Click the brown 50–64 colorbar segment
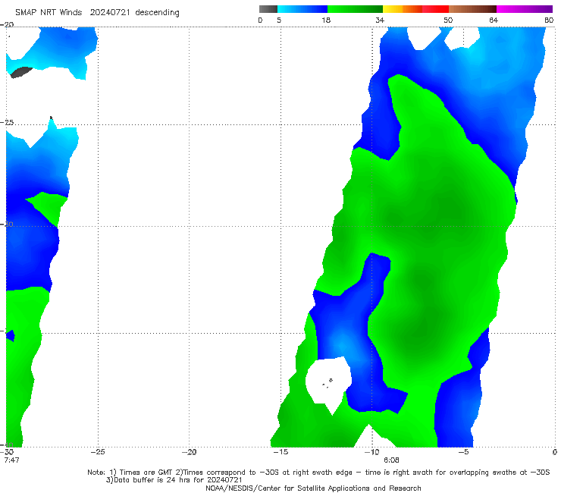The width and height of the screenshot is (561, 493). tap(472, 9)
